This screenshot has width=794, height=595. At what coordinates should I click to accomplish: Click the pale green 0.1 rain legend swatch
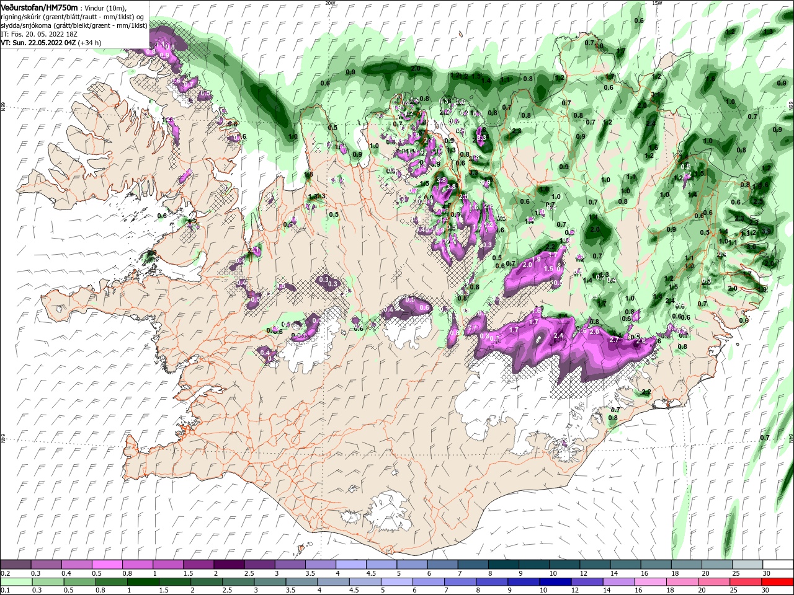tap(17, 582)
